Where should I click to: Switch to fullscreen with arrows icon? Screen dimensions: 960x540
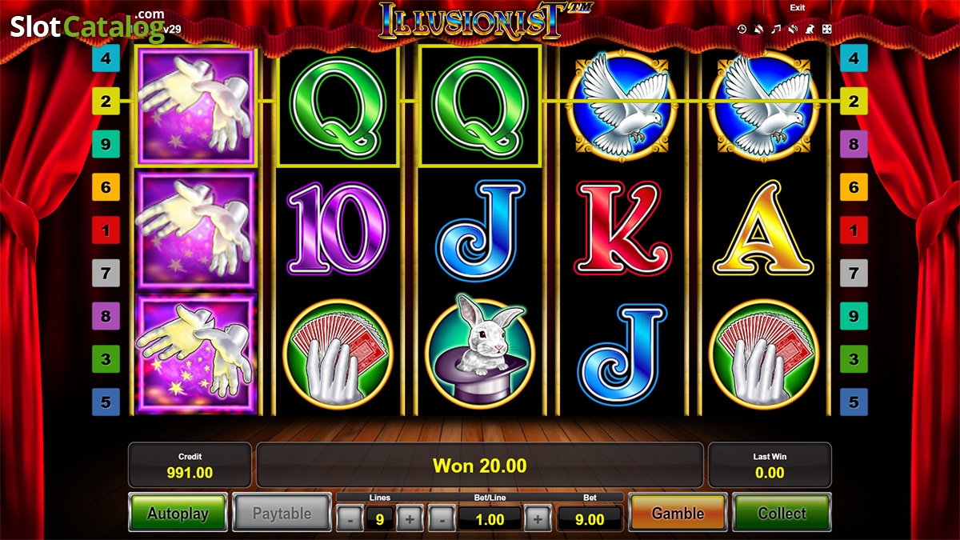(826, 30)
